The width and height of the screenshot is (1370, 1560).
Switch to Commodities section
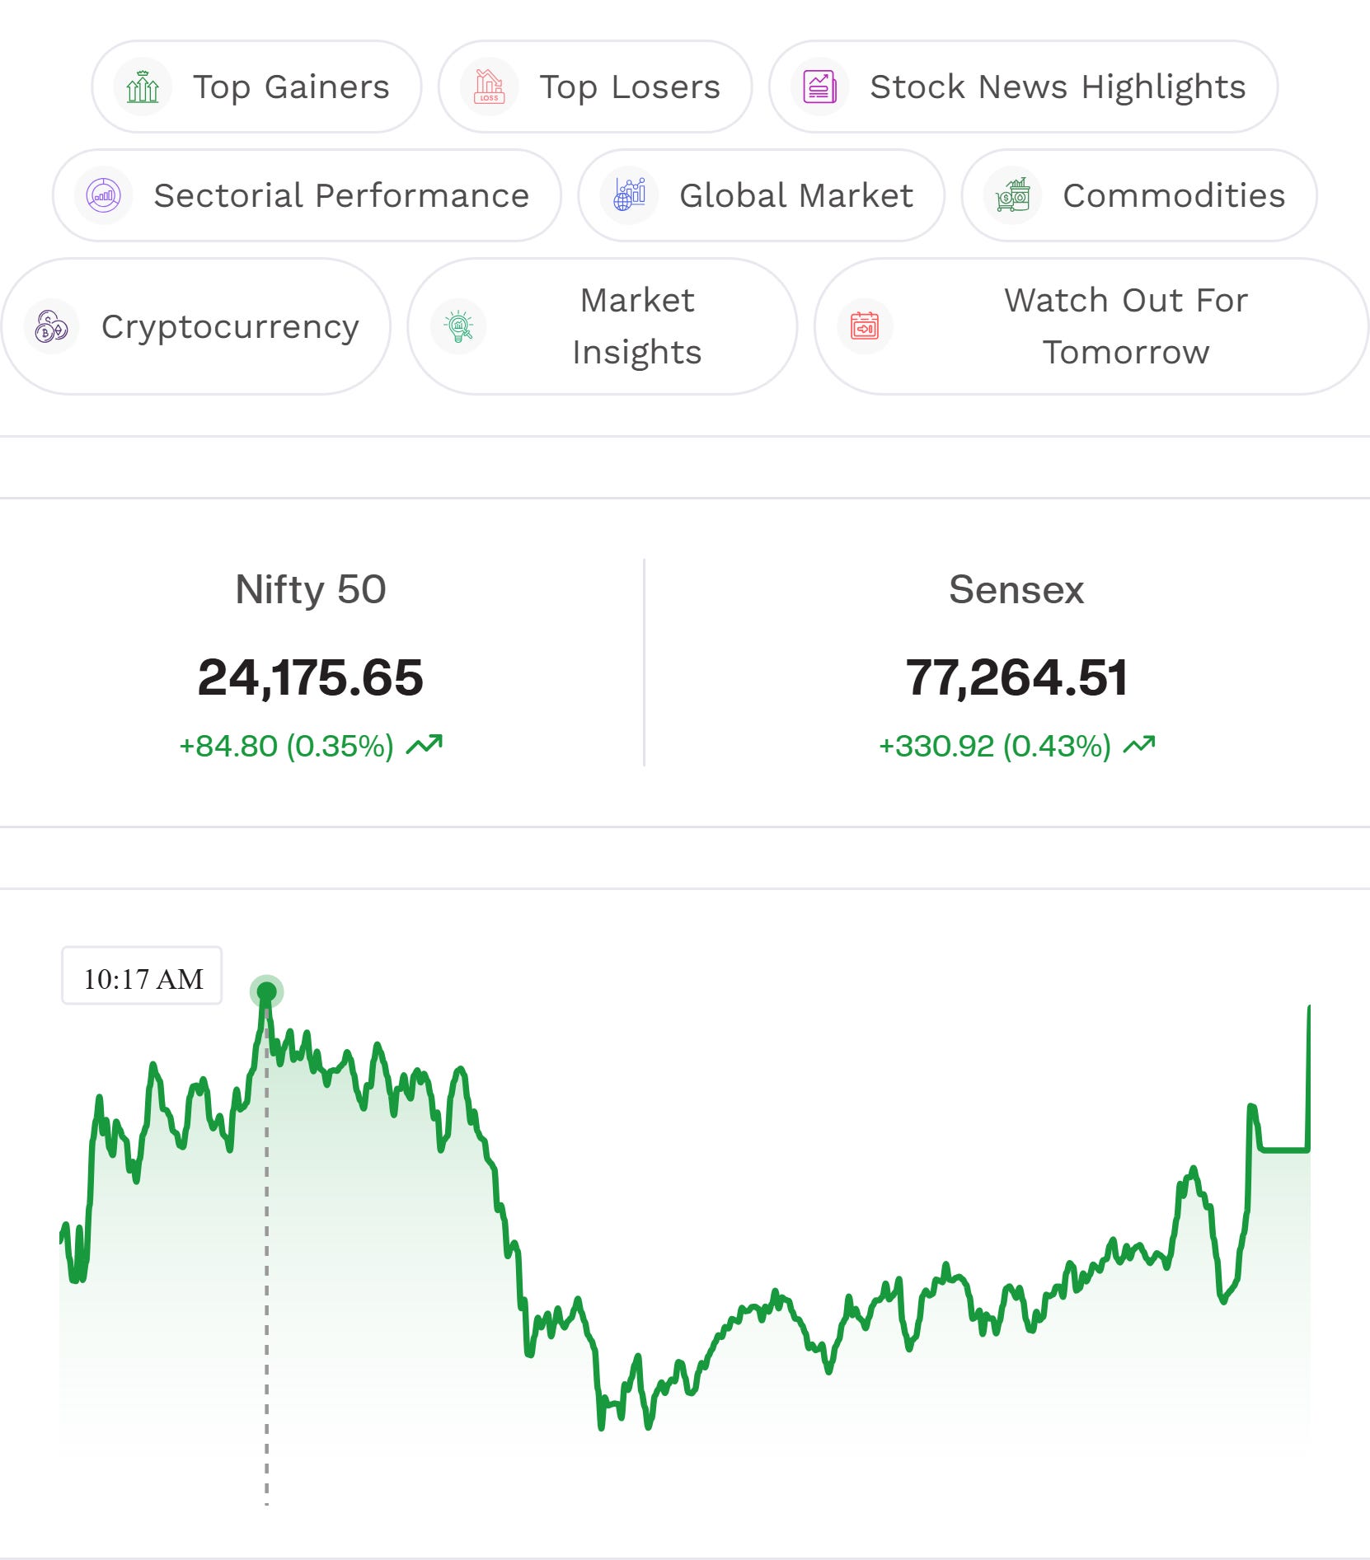1139,195
